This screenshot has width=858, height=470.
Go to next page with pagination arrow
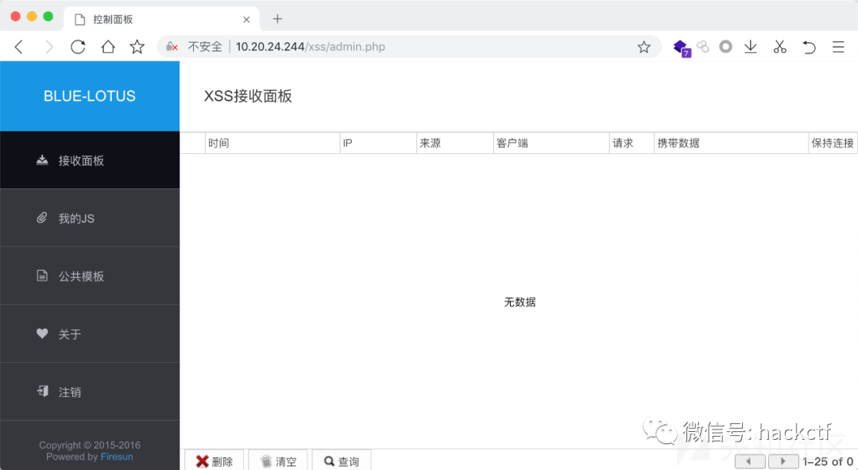click(x=783, y=460)
